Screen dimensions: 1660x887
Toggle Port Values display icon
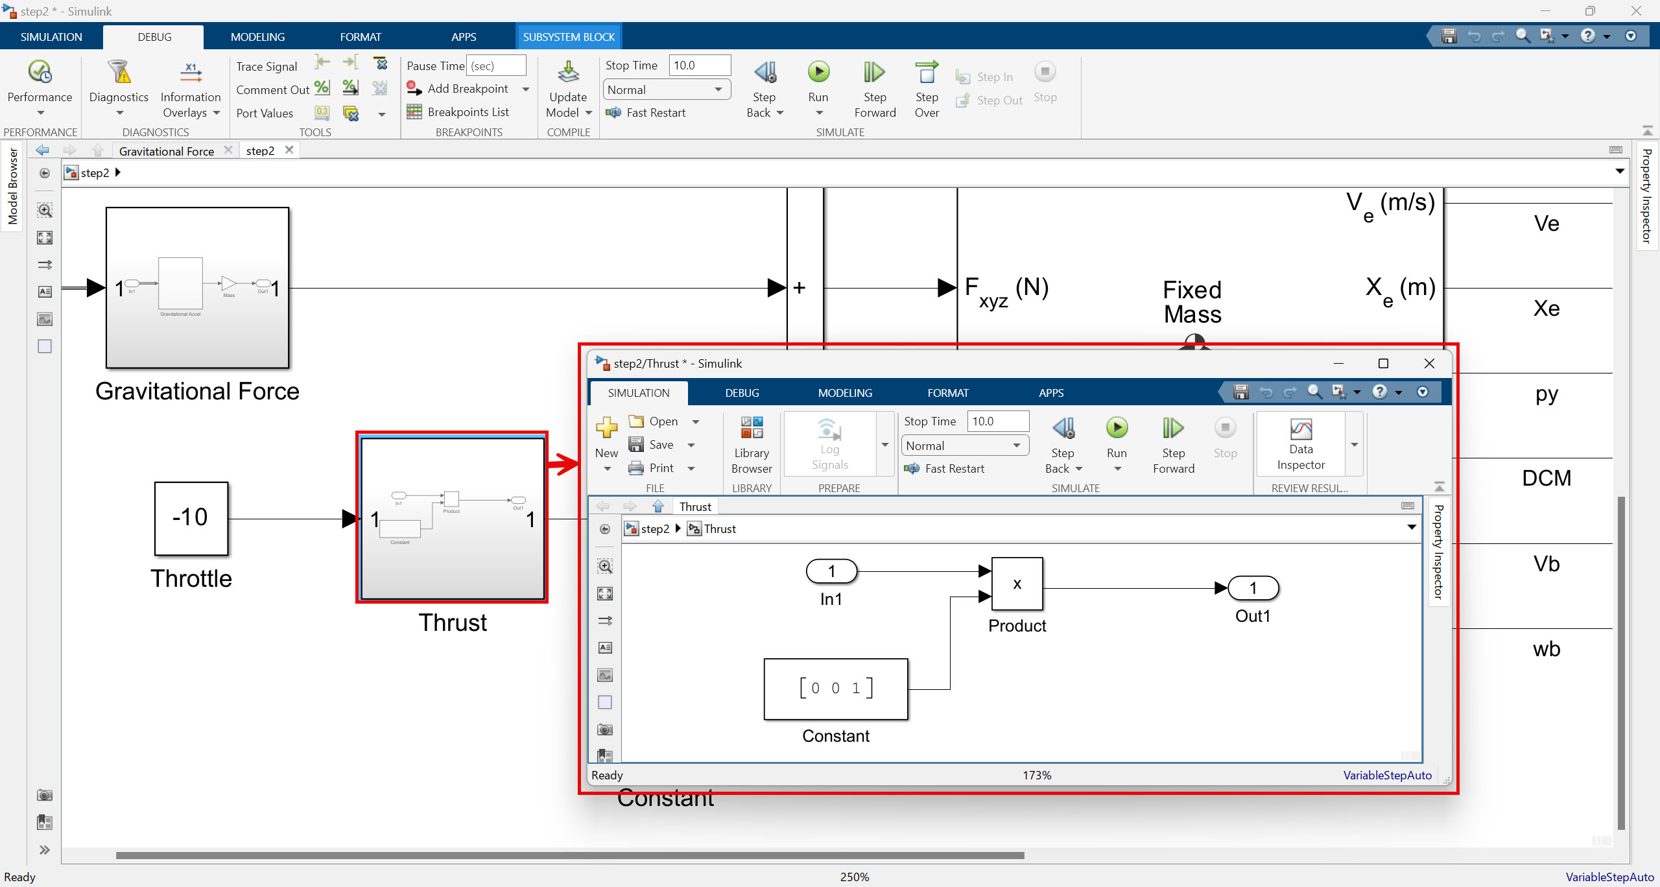pos(322,113)
